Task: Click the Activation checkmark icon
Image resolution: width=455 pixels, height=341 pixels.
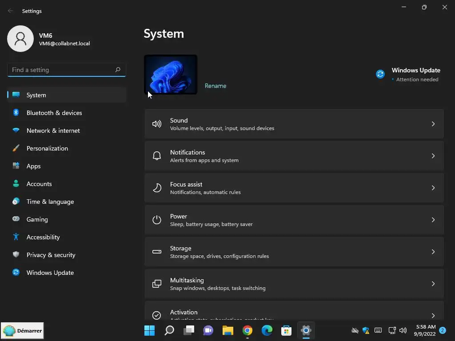Action: 157,315
